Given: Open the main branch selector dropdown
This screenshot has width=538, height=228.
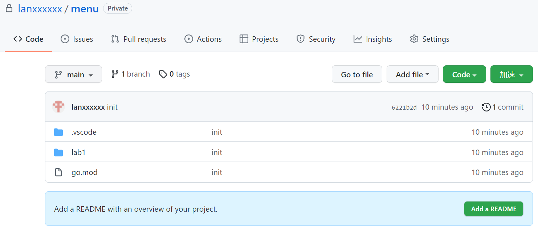Looking at the screenshot, I should 73,74.
